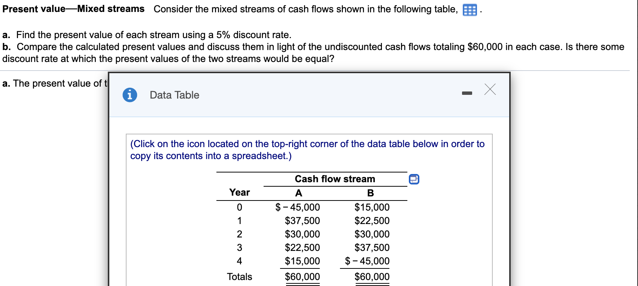Select the stream A column header
The height and width of the screenshot is (286, 638).
(x=298, y=193)
